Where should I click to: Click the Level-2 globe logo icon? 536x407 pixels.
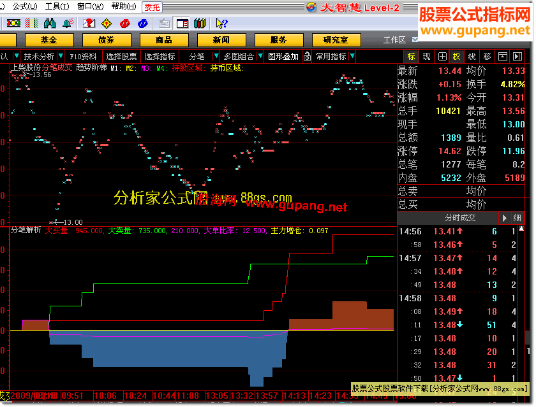pyautogui.click(x=311, y=6)
